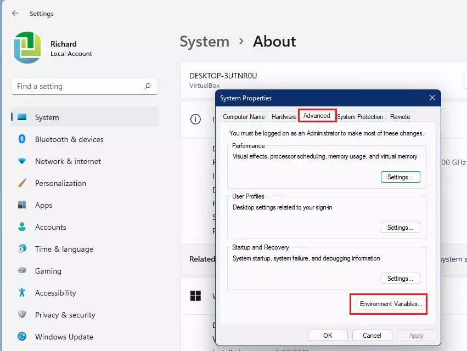Click the VirtualBox label
This screenshot has height=351, width=467.
pyautogui.click(x=204, y=86)
